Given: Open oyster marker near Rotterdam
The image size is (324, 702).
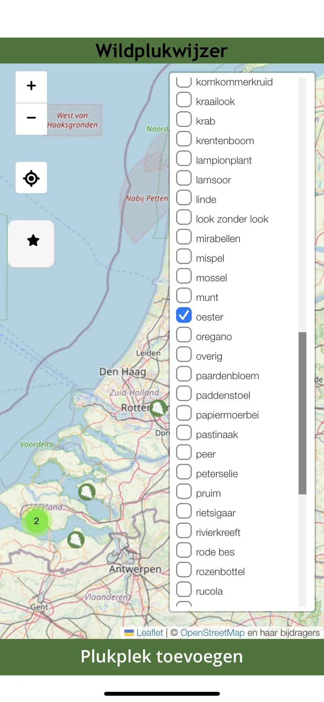Looking at the screenshot, I should click(158, 408).
